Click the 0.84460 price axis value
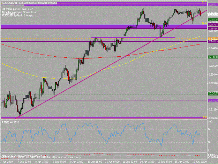218x164 pixels. 213,48
